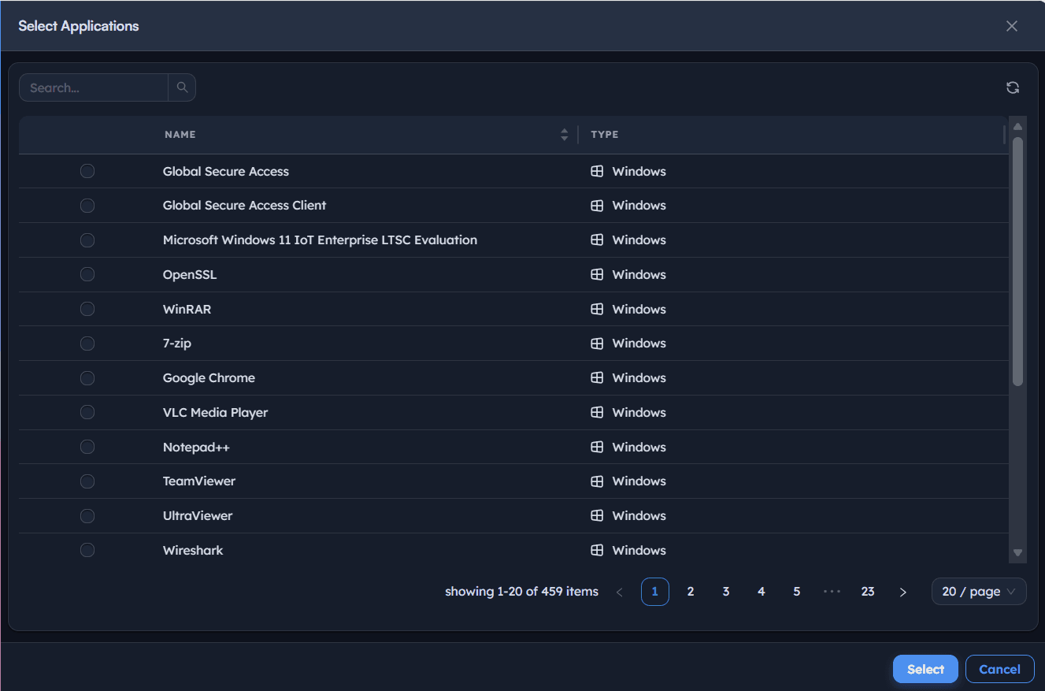
Task: Click the OpenSSL name text
Action: 190,274
